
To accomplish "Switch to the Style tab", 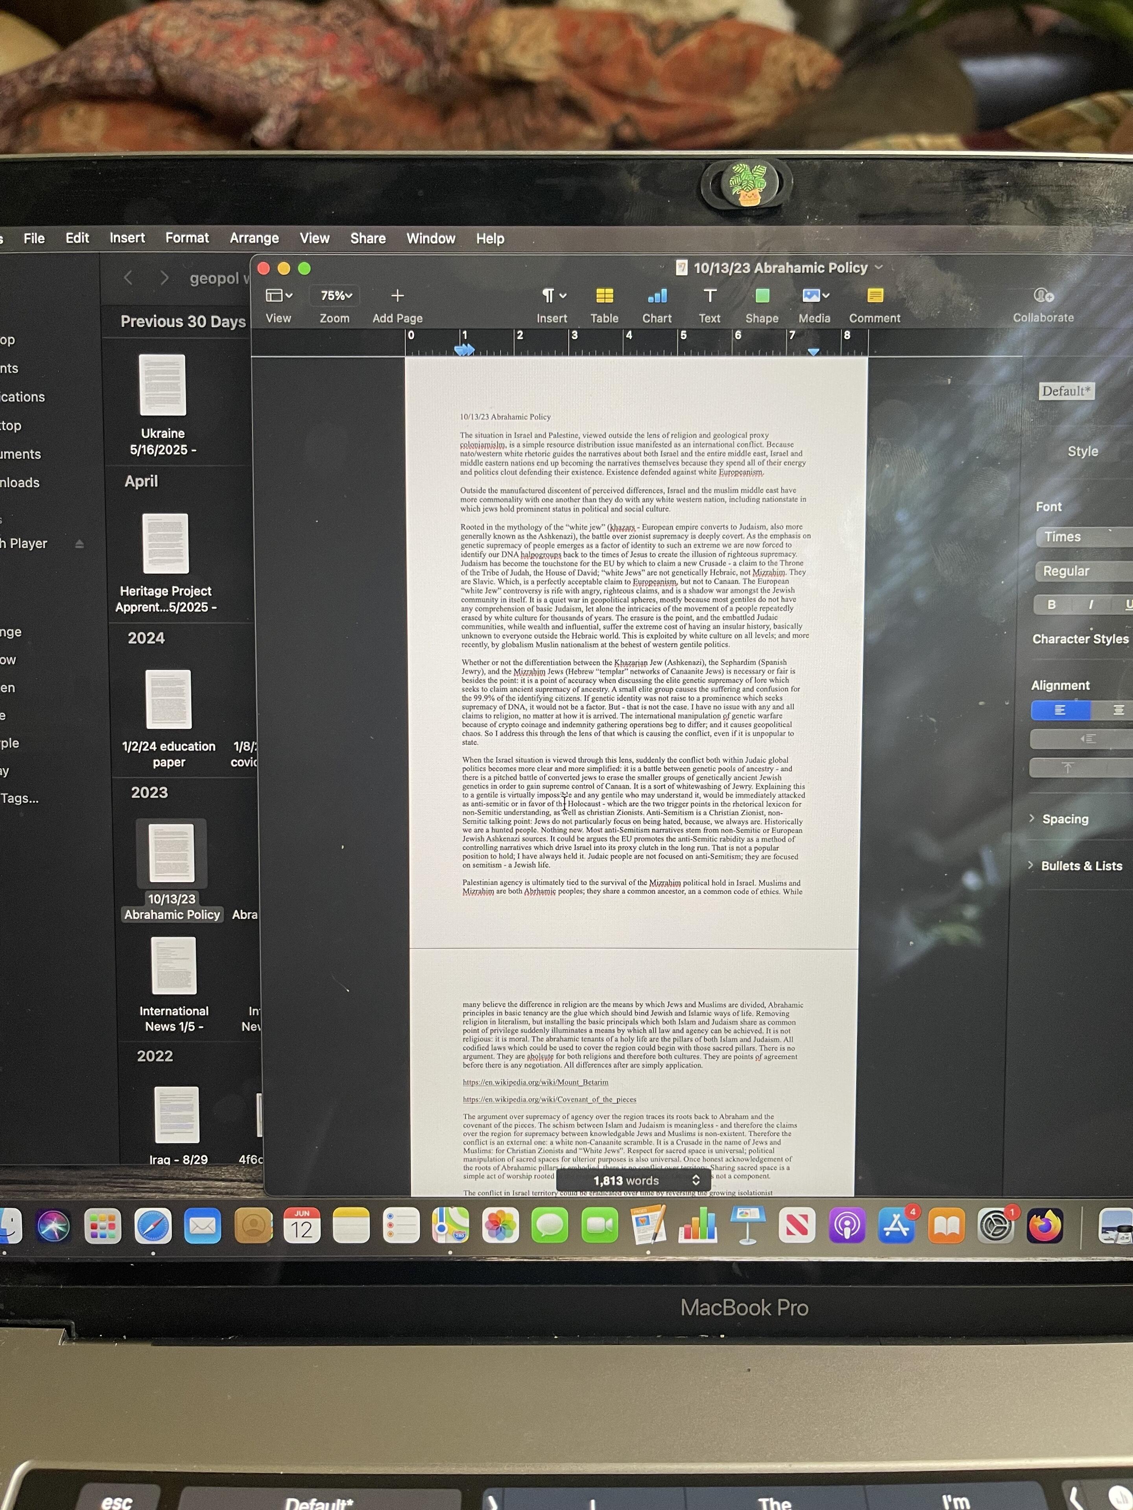I will (x=1083, y=451).
